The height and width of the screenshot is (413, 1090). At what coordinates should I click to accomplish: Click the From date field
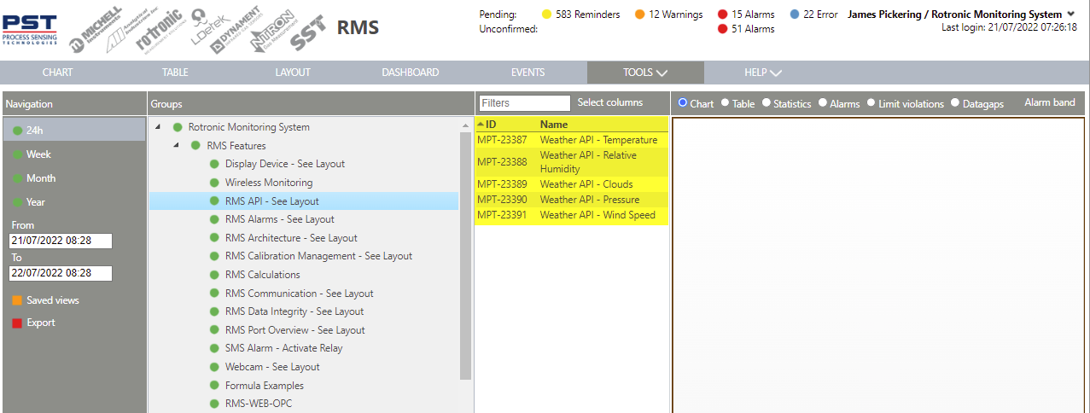61,241
